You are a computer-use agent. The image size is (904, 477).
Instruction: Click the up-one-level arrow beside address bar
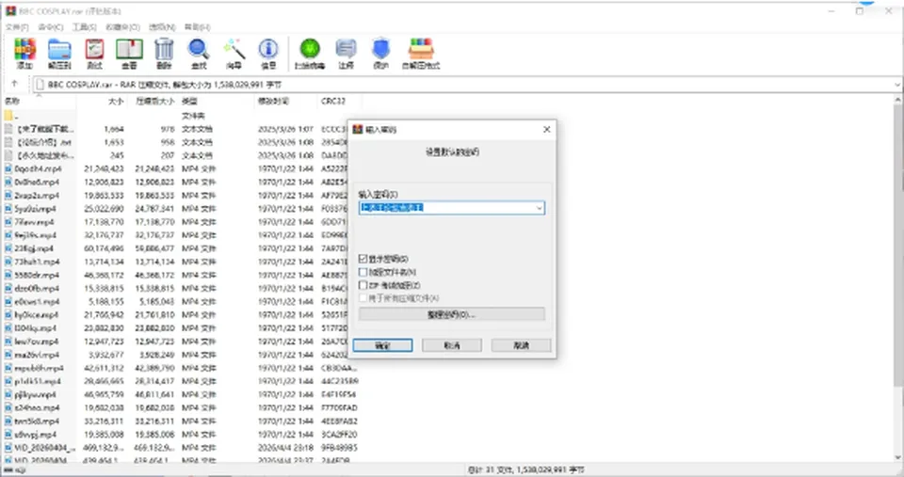14,84
